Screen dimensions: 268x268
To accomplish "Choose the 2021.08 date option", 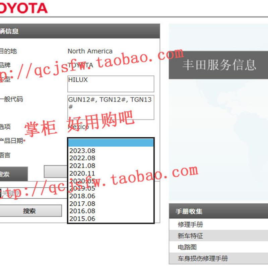I will tap(111, 165).
